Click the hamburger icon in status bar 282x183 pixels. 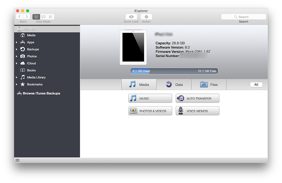tap(17, 160)
